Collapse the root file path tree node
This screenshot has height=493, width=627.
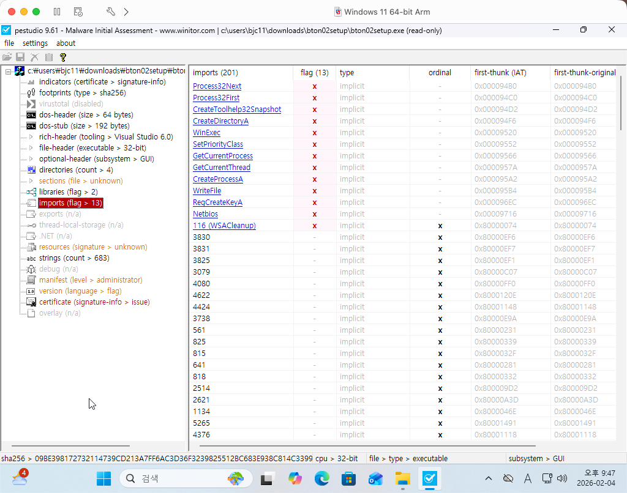8,72
